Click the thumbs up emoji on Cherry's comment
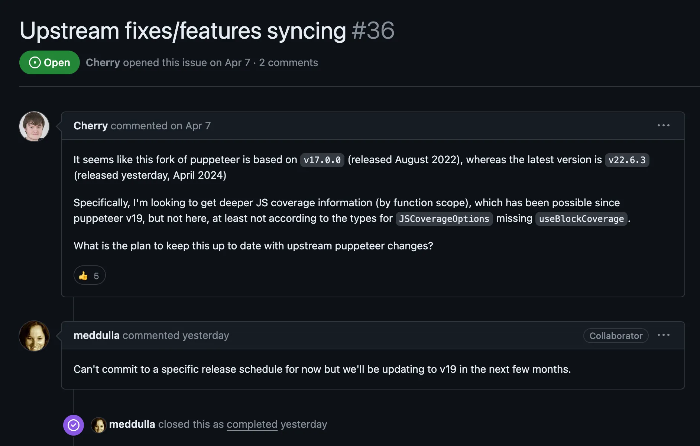Image resolution: width=700 pixels, height=446 pixels. click(x=83, y=275)
